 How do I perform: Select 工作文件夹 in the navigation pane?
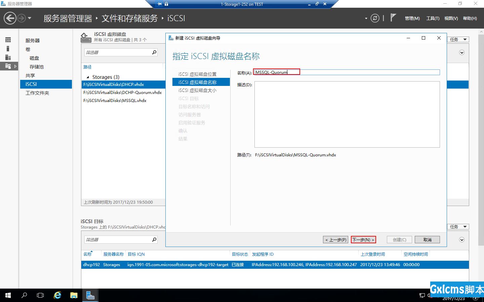click(x=37, y=93)
